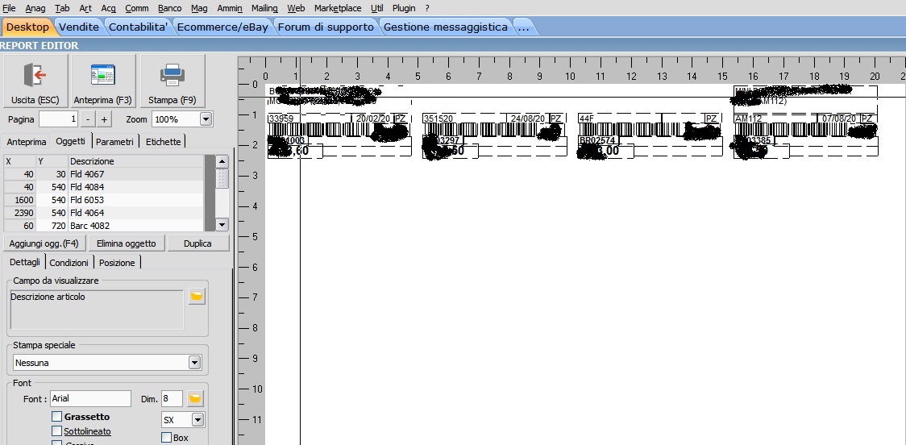Decrease page number with minus button

click(x=87, y=119)
